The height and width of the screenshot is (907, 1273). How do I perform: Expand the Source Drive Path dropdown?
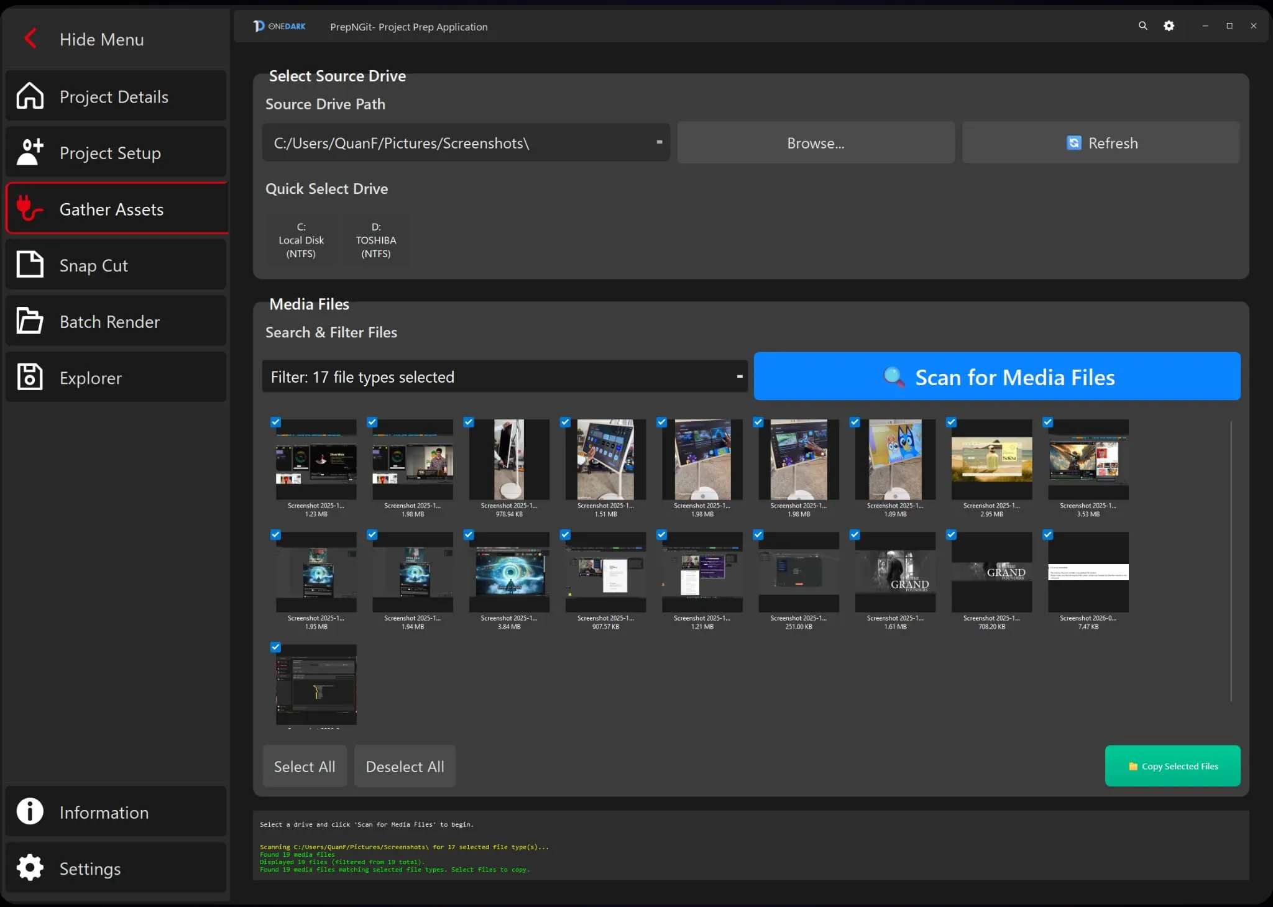[x=659, y=142]
